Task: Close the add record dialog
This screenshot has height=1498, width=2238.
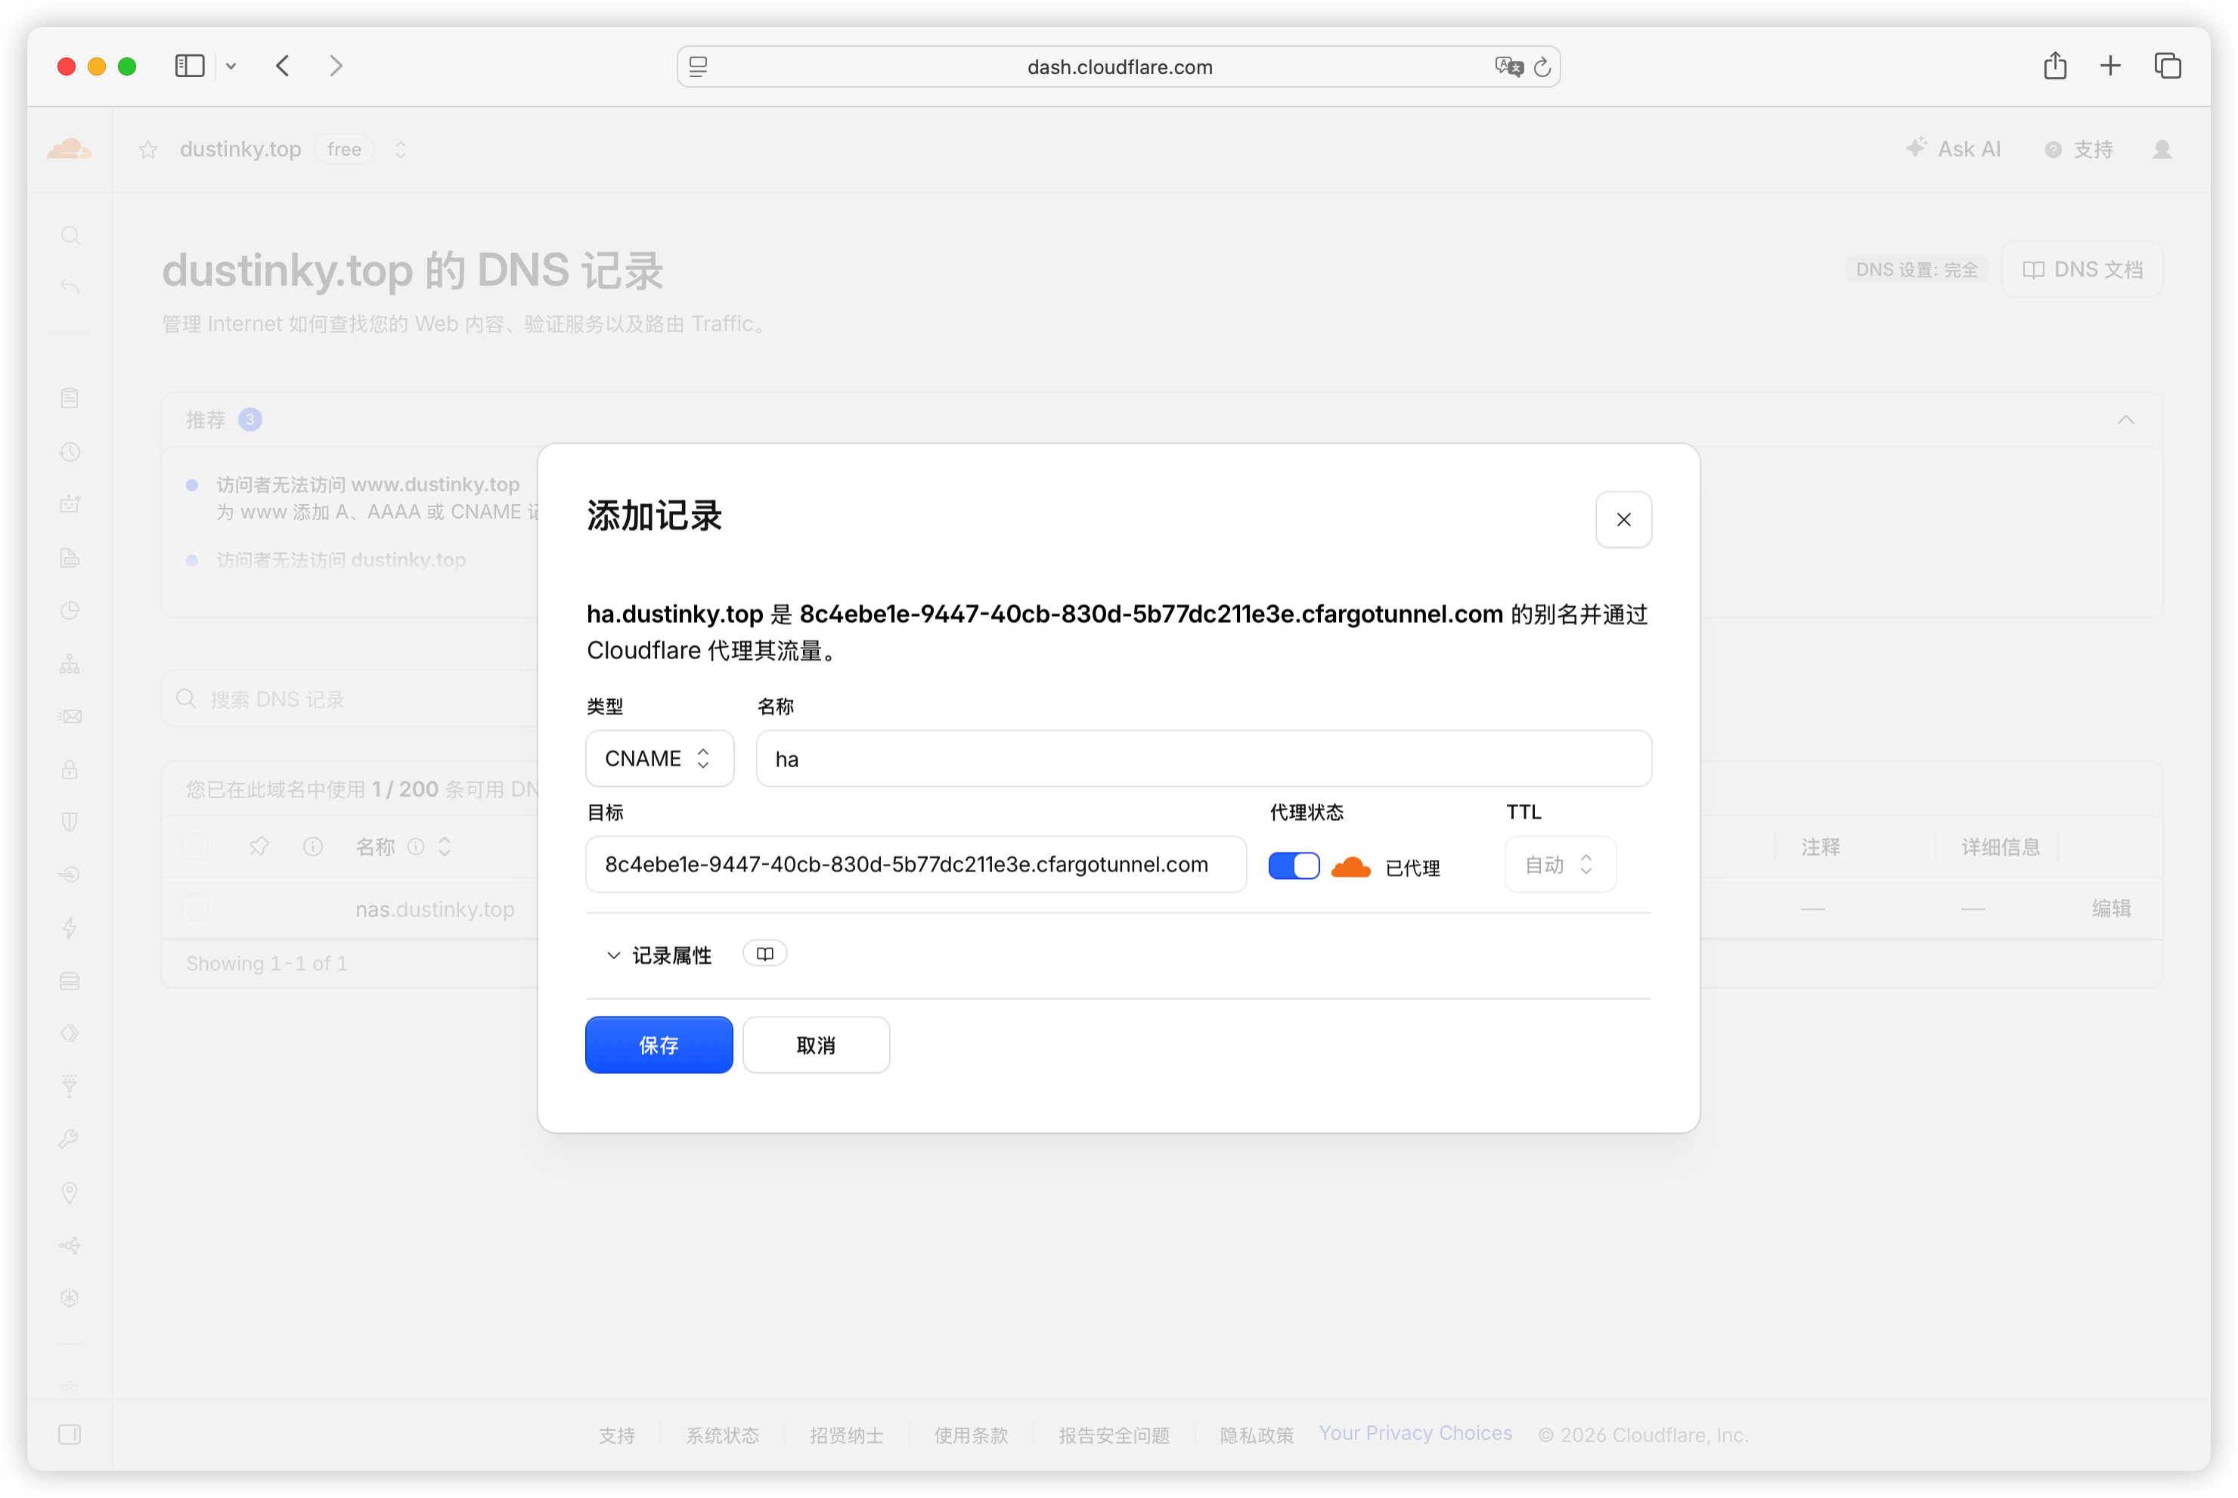Action: tap(1623, 520)
